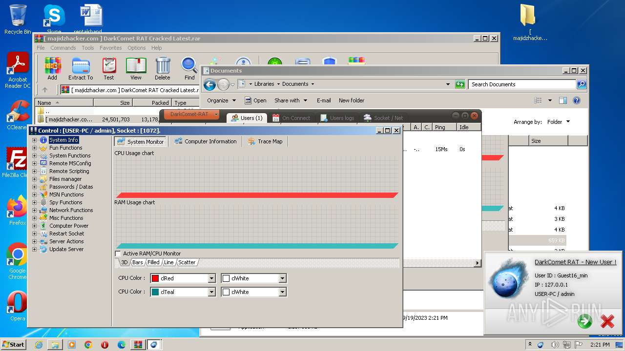The image size is (625, 351).
Task: Click the Files manager folder icon
Action: point(43,179)
